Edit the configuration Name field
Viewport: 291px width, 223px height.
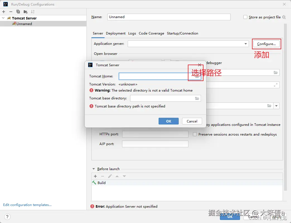pos(169,17)
